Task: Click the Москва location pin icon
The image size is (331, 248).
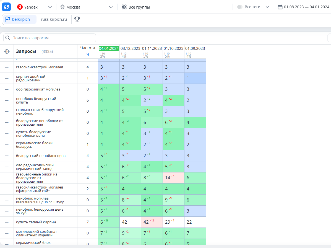Action: (62, 7)
